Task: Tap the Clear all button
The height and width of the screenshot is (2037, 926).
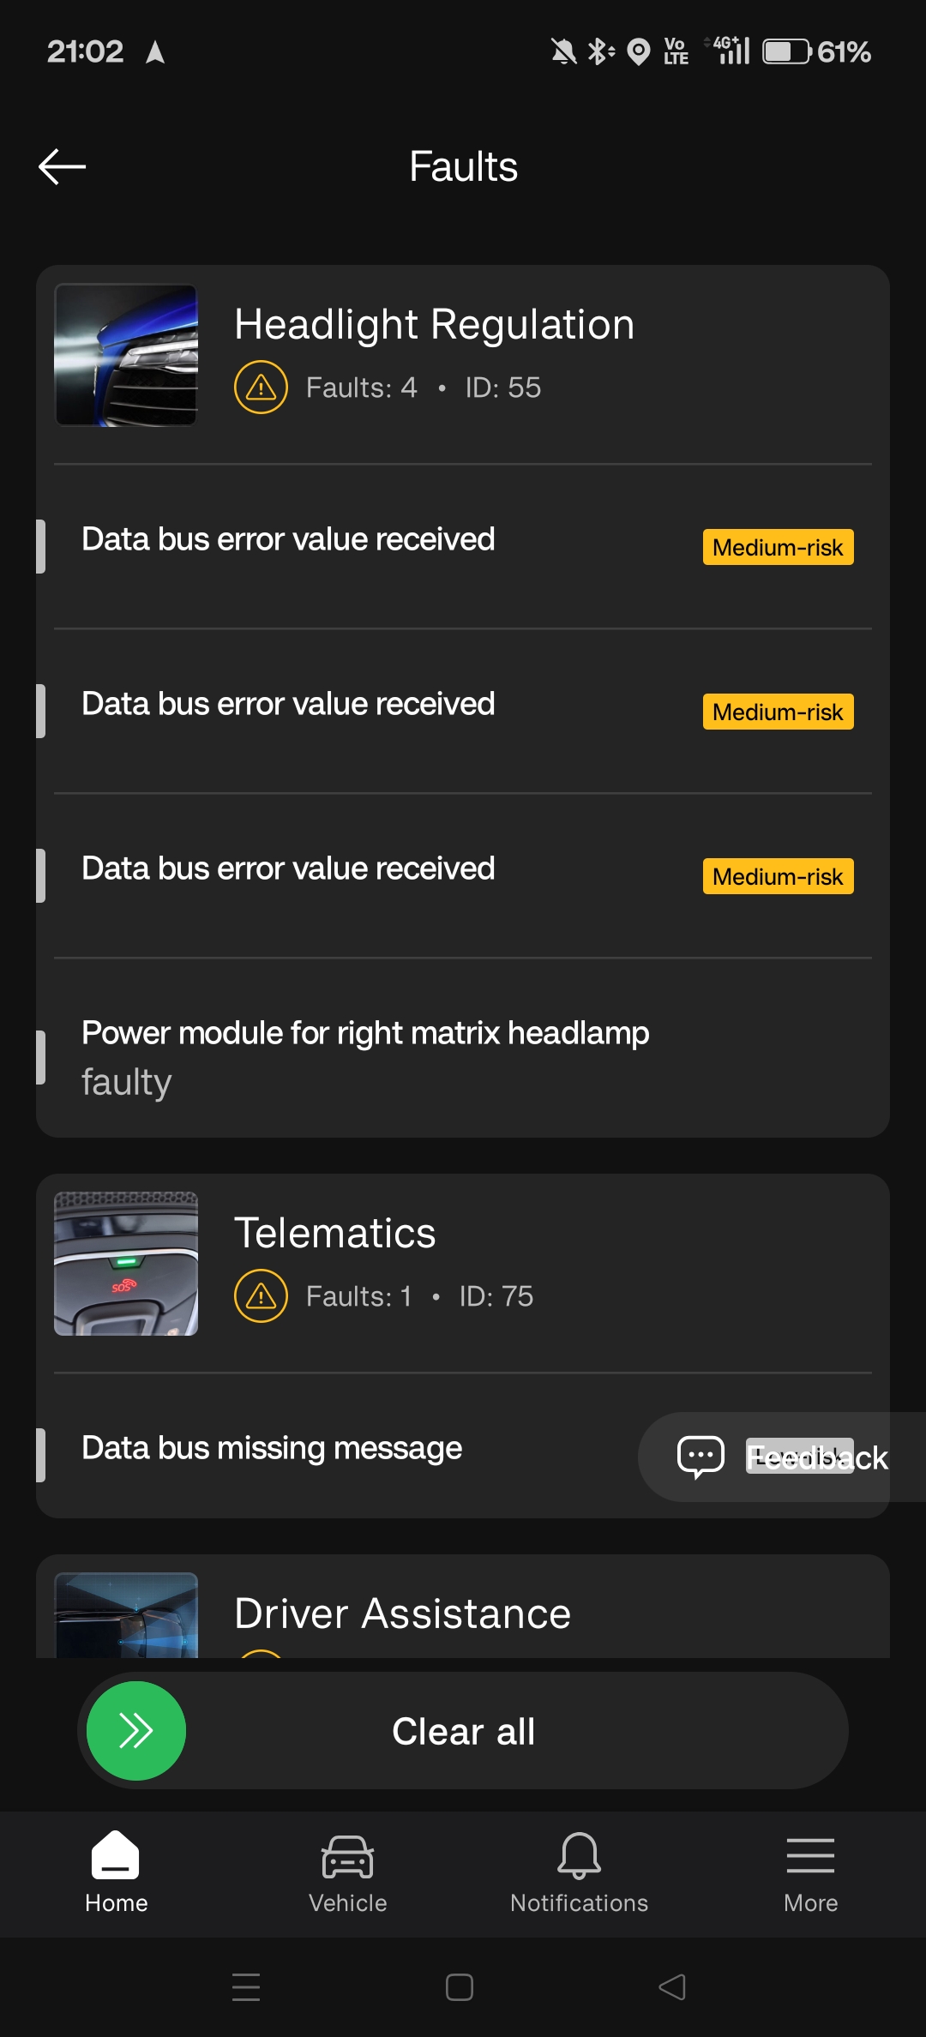Action: point(463,1731)
